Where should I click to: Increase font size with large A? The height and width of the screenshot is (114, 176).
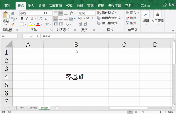[x=41, y=18]
